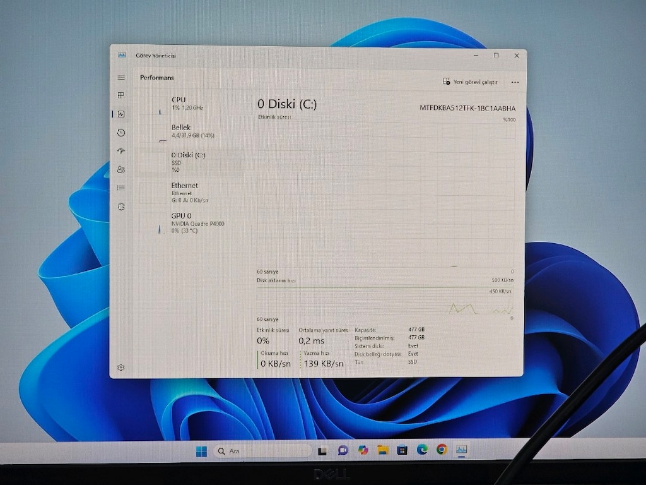Screen dimensions: 646x485
Task: Open the three-dot more options menu
Action: point(515,82)
